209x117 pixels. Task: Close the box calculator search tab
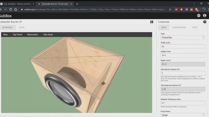(33, 4)
